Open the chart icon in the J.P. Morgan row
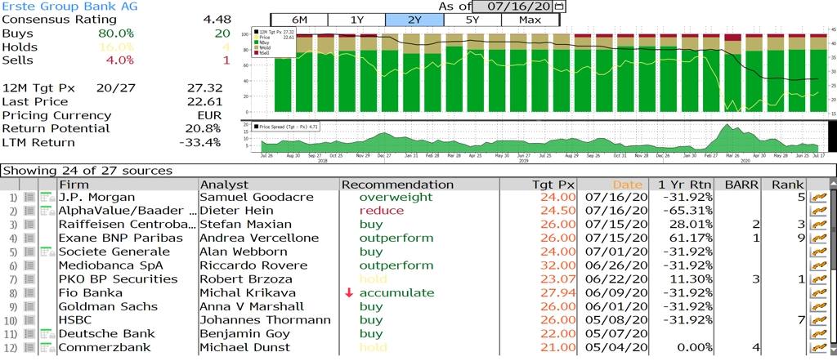This screenshot has width=837, height=361. point(817,198)
